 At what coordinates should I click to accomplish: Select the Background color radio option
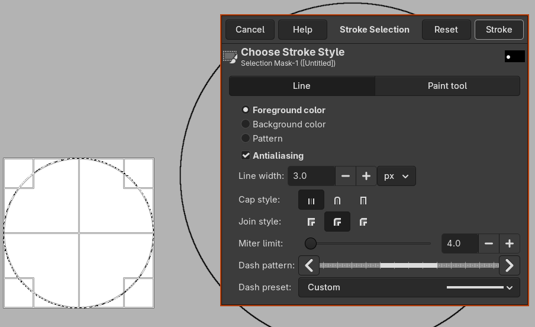[246, 124]
